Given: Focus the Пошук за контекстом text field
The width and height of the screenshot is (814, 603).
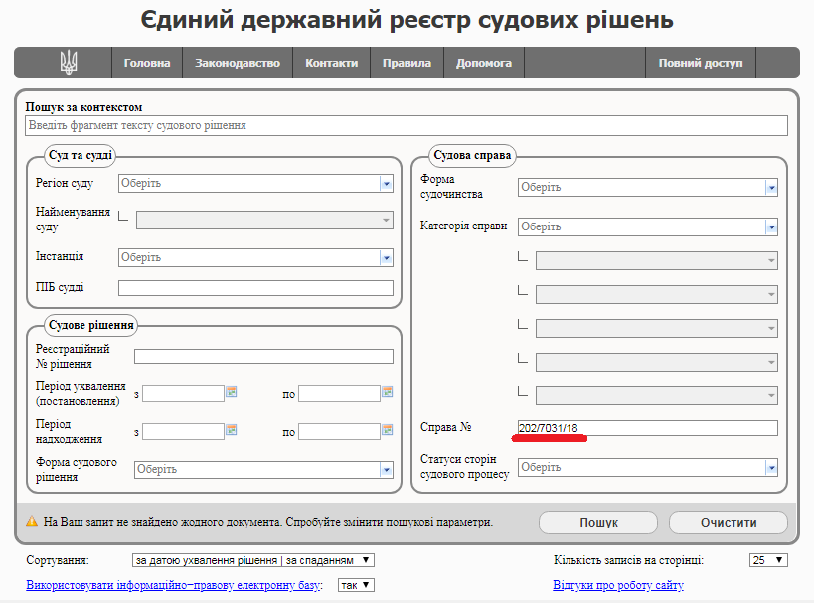Looking at the screenshot, I should pos(406,126).
